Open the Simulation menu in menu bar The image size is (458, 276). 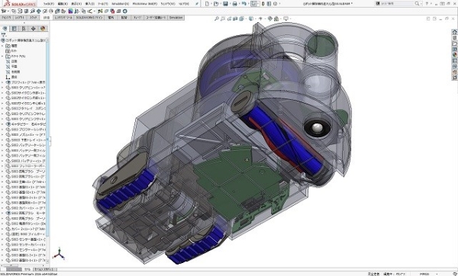point(120,4)
